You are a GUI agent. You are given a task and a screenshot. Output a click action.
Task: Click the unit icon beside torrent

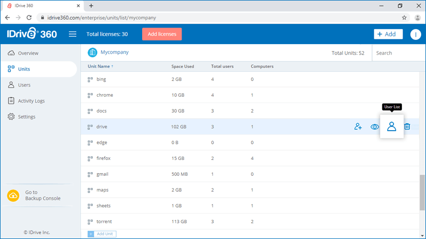pos(90,221)
